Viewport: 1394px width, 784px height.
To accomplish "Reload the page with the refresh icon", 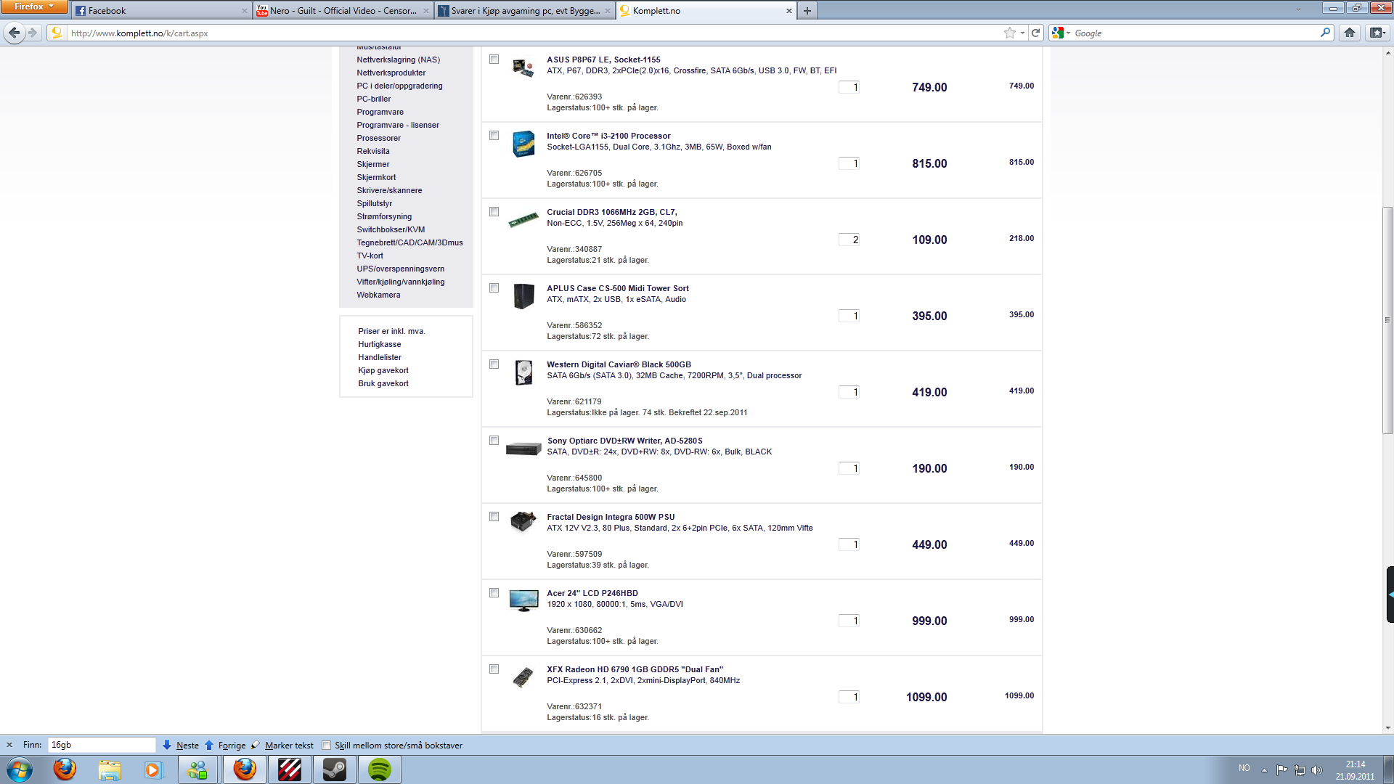I will point(1036,33).
